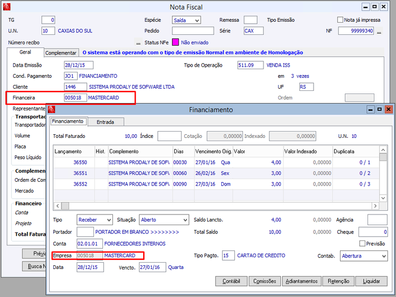Enable the Previsão checkbox
This screenshot has height=297, width=396.
(362, 244)
